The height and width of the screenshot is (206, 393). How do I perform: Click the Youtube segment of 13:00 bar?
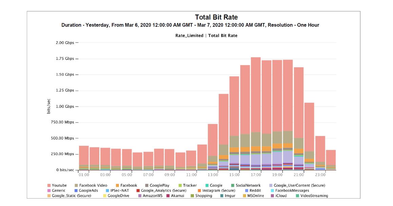pyautogui.click(x=213, y=139)
